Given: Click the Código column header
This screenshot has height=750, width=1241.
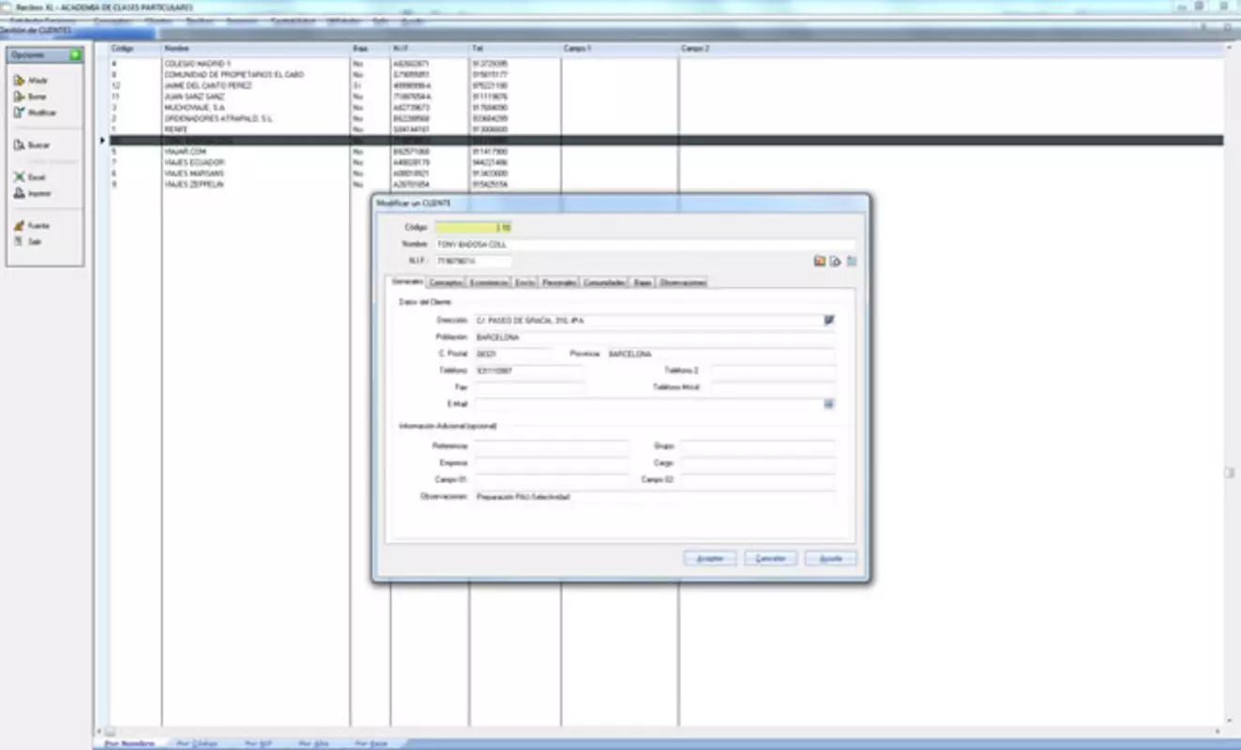Looking at the screenshot, I should pyautogui.click(x=135, y=48).
